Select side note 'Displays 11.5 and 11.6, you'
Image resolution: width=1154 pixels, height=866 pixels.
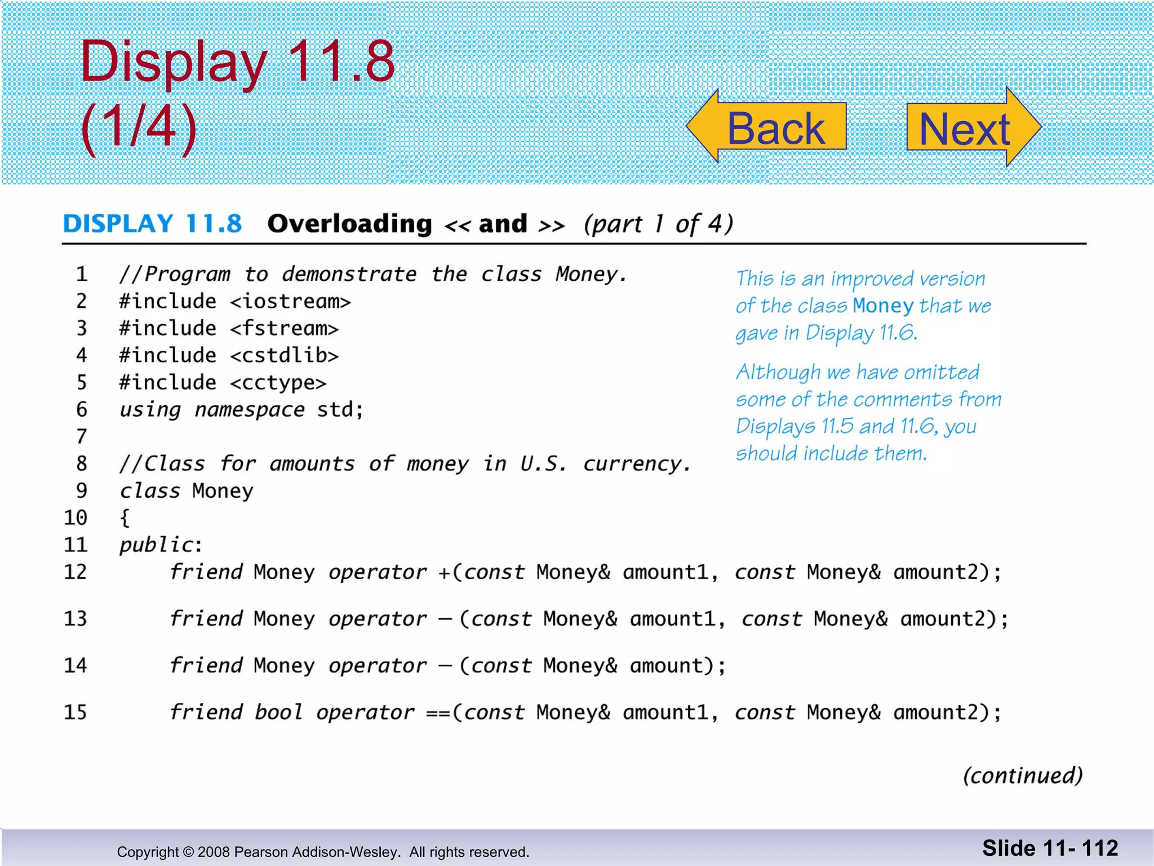(856, 426)
